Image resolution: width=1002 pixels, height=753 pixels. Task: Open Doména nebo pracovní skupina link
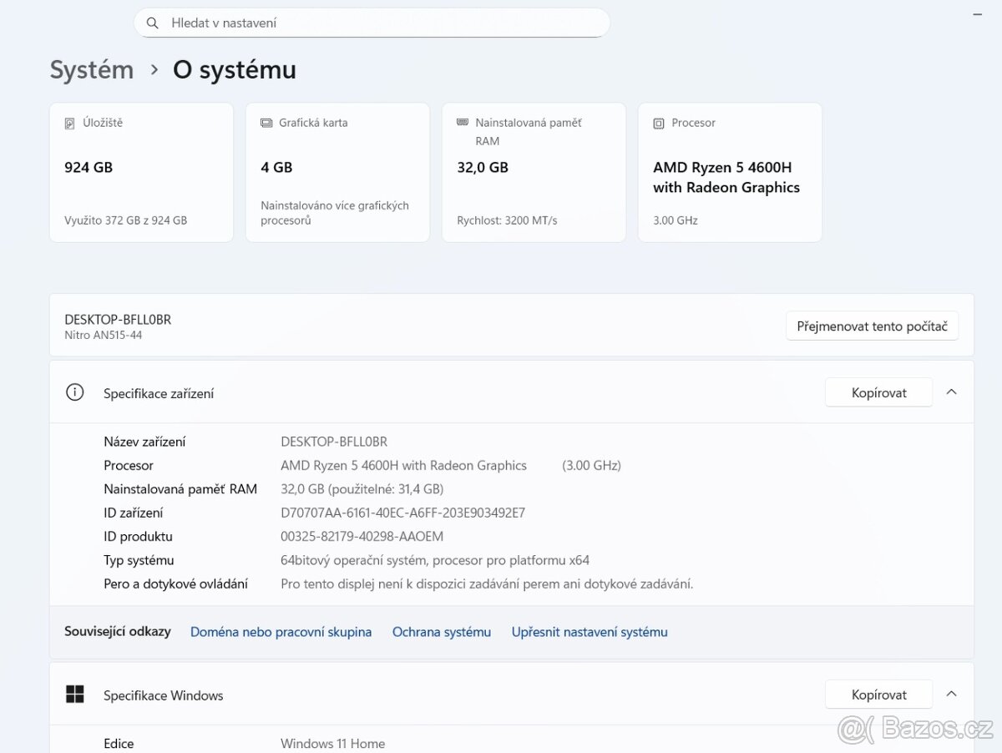click(x=281, y=632)
